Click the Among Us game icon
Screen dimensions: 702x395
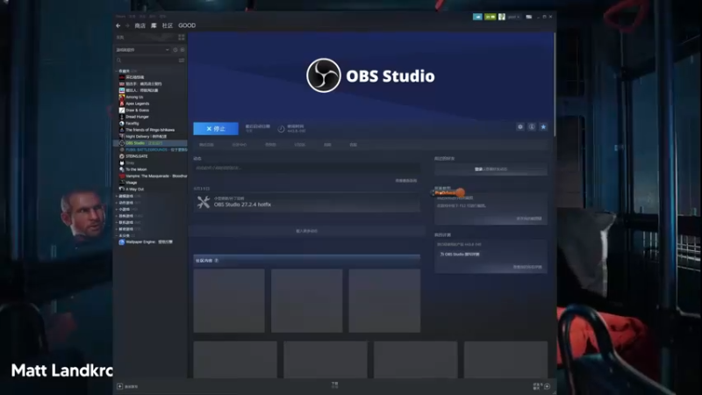tap(122, 97)
